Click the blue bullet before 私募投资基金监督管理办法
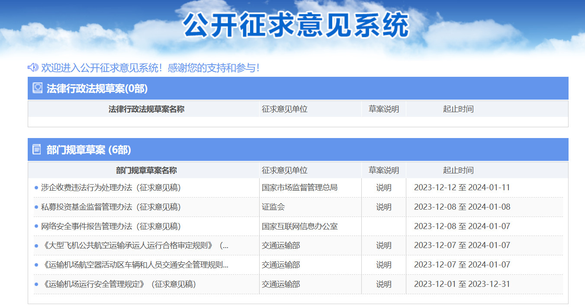 [35, 207]
